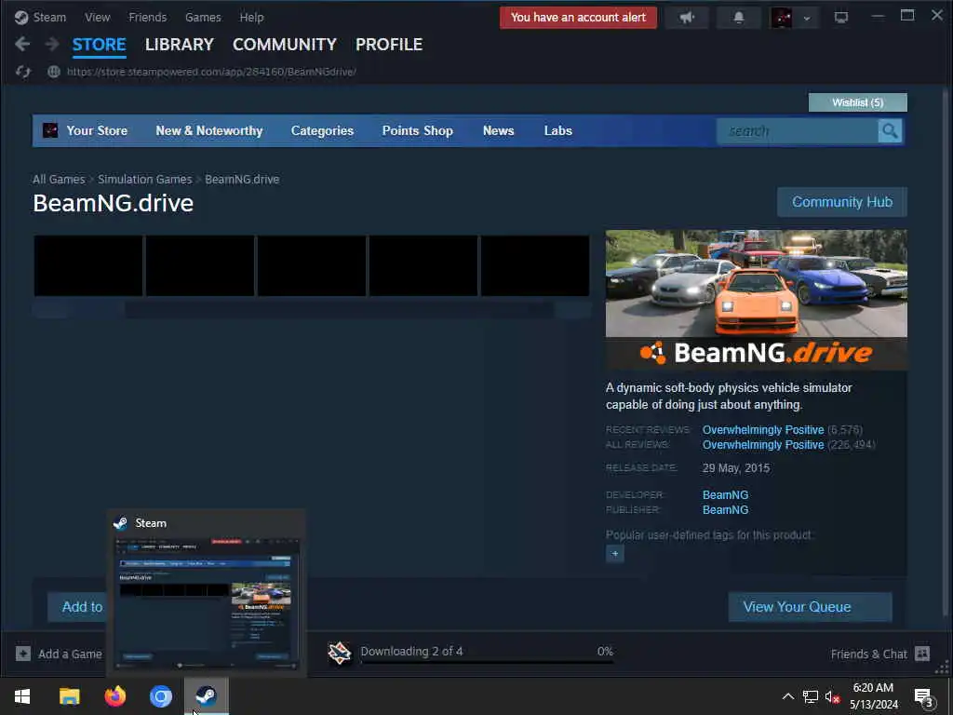Click the Steam window preview thumbnail
The width and height of the screenshot is (953, 715).
(207, 605)
